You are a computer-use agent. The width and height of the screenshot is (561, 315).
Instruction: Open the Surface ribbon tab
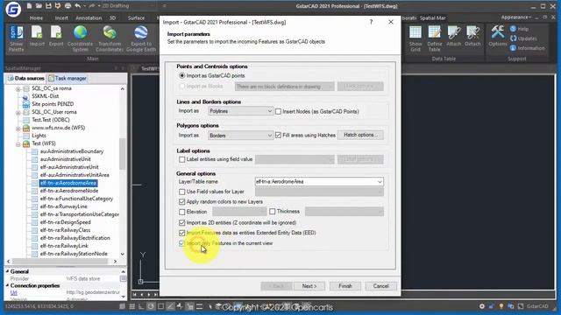(x=137, y=17)
